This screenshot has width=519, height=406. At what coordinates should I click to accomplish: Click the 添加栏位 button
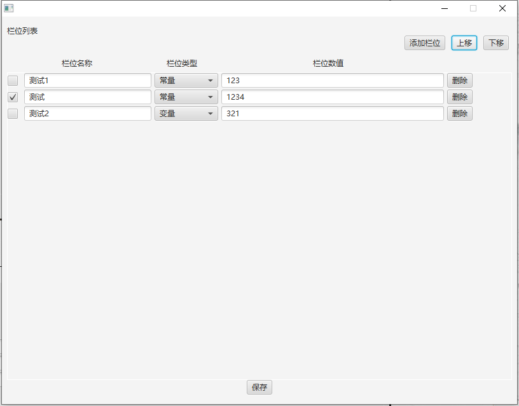[x=425, y=43]
